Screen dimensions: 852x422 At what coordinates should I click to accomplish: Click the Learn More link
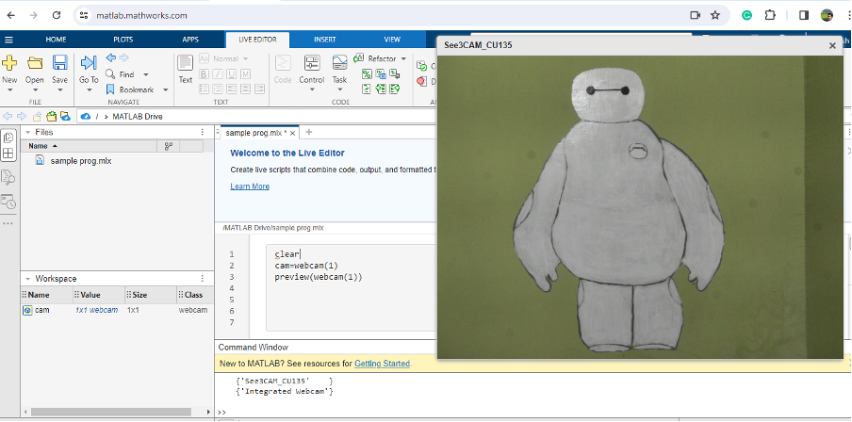pos(250,187)
